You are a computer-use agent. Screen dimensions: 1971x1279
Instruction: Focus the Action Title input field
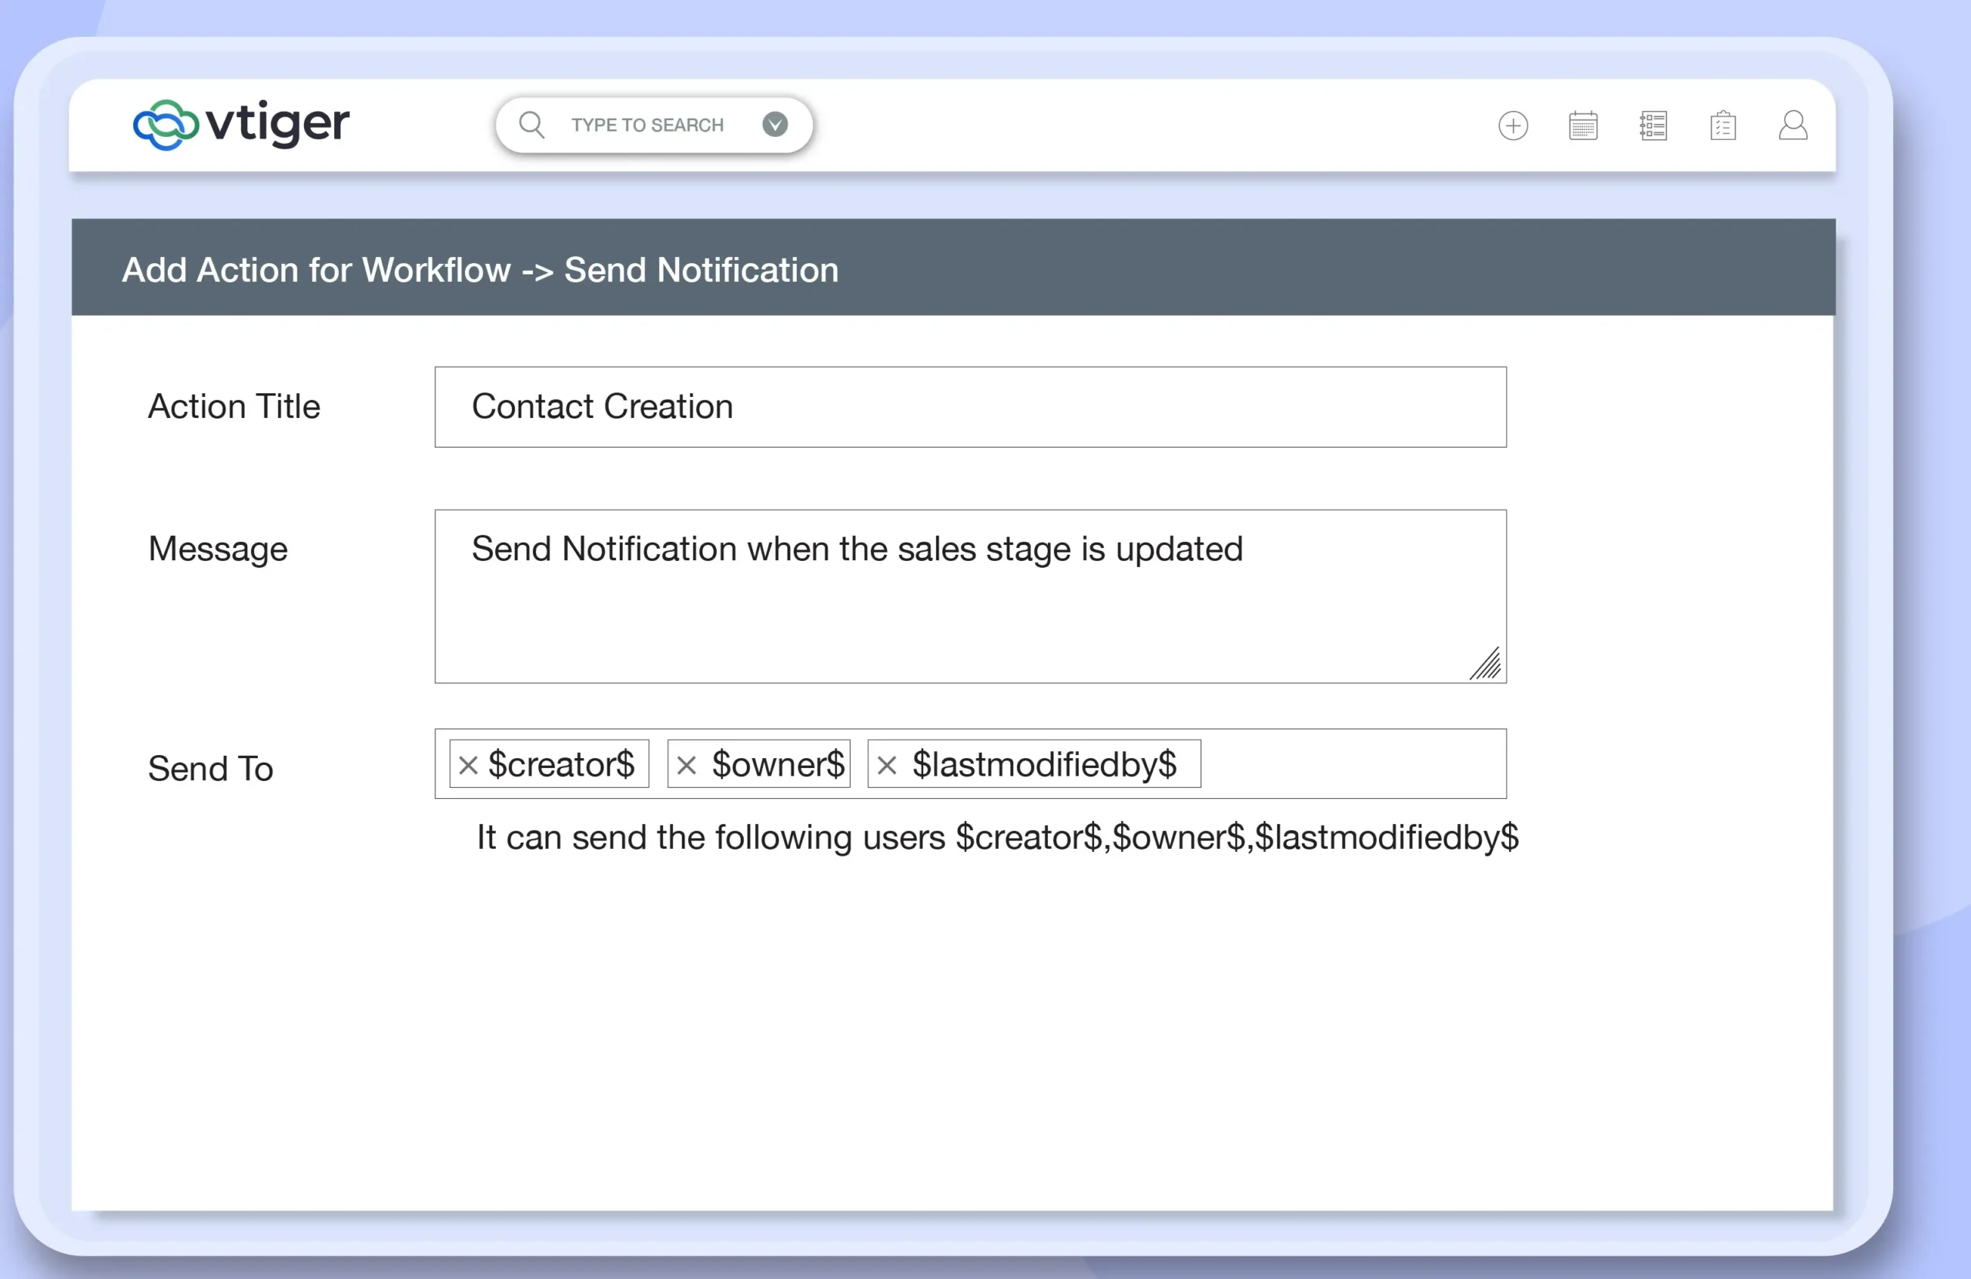click(970, 407)
